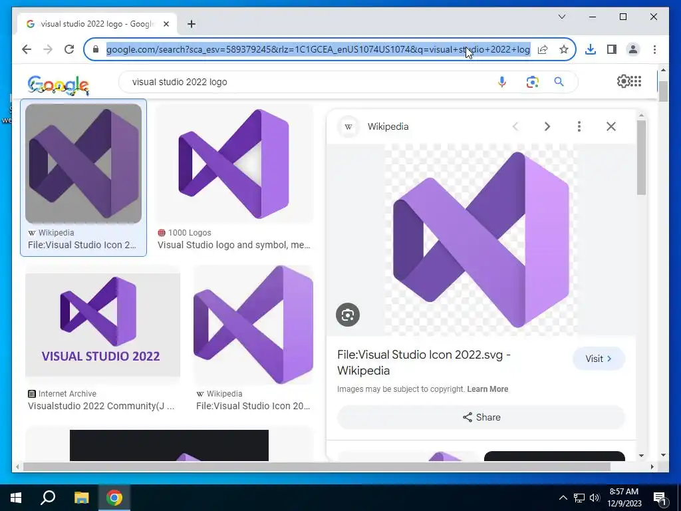Open the notification center icon
Image resolution: width=681 pixels, height=511 pixels.
[x=660, y=498]
